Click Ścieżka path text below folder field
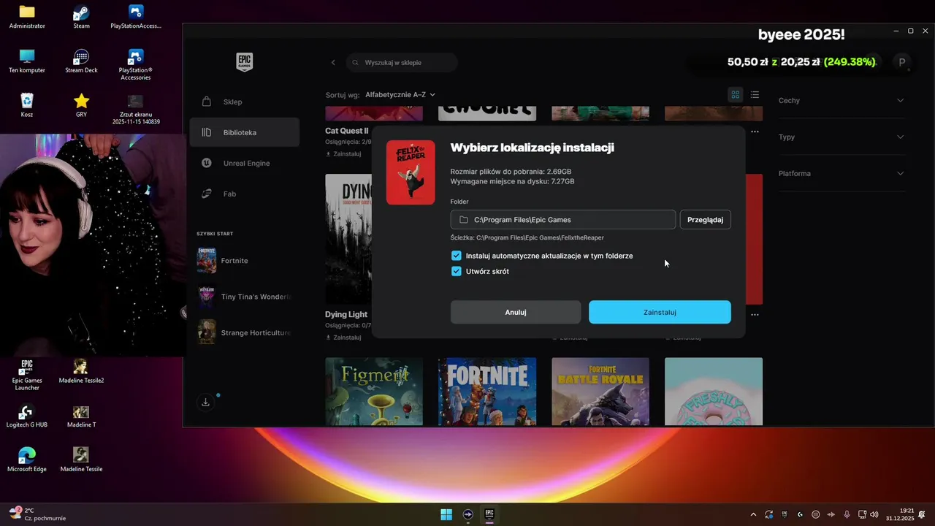The image size is (935, 526). pyautogui.click(x=527, y=237)
